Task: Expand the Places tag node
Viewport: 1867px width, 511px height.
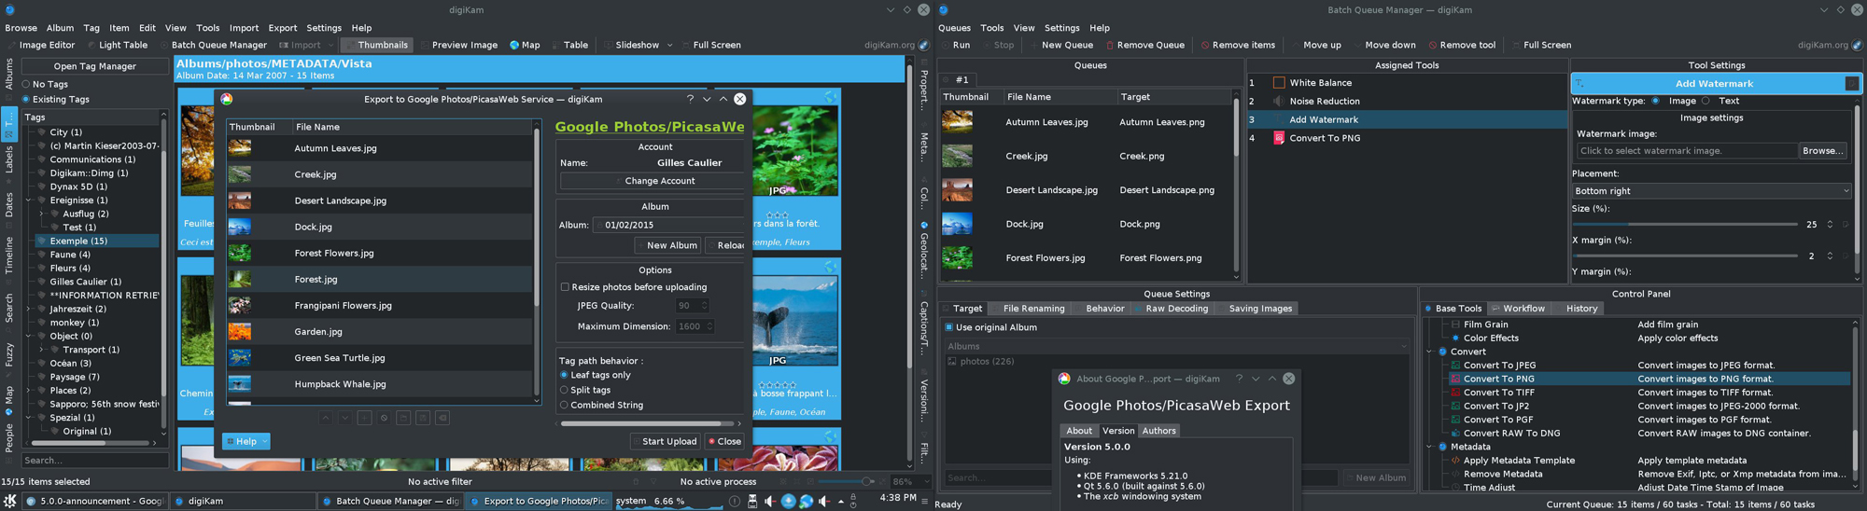Action: [29, 391]
